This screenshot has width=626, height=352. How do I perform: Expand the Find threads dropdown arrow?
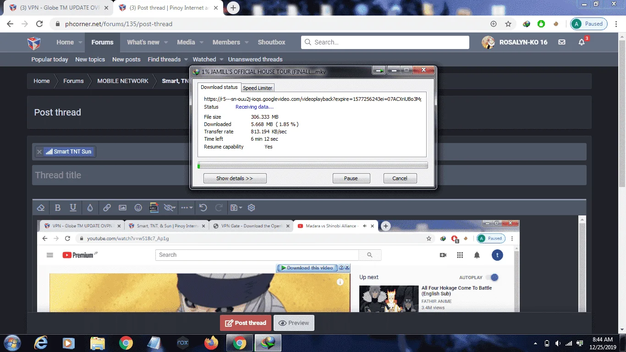pyautogui.click(x=186, y=60)
